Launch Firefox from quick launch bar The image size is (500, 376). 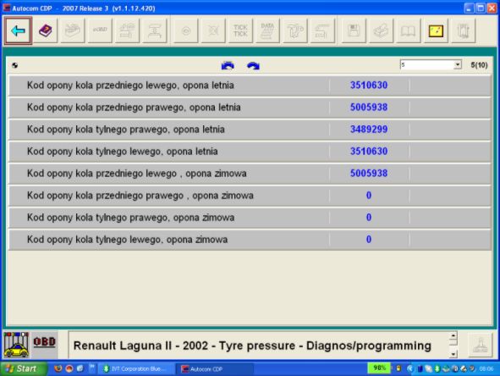(58, 368)
